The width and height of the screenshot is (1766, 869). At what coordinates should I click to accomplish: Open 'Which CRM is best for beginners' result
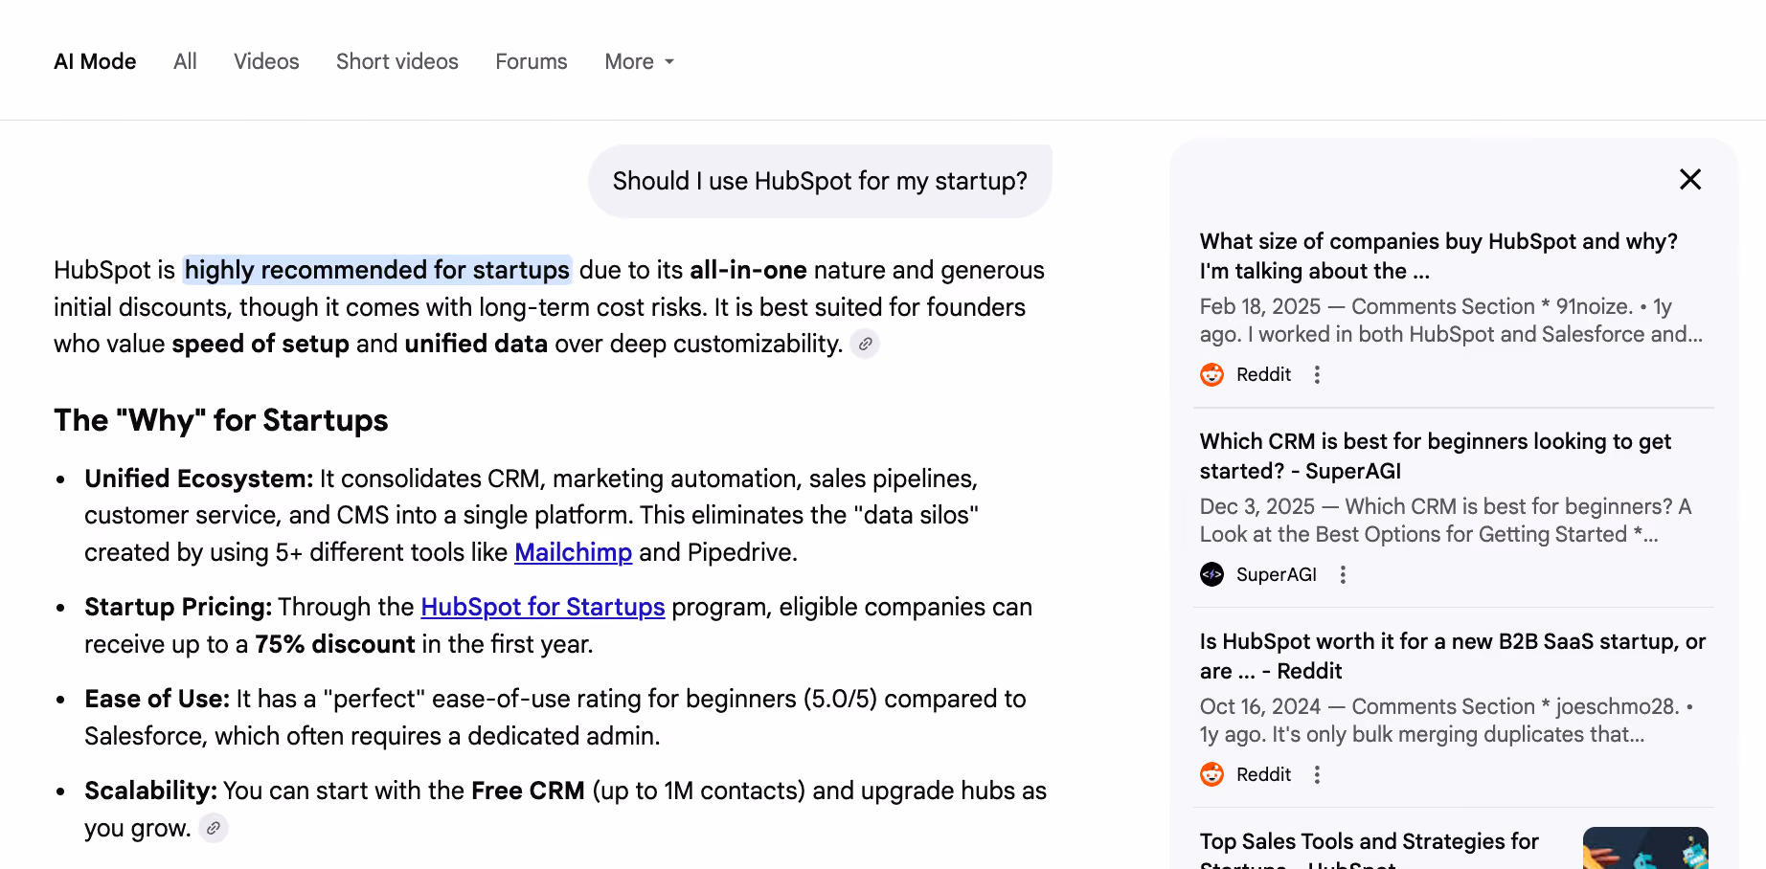[1436, 456]
